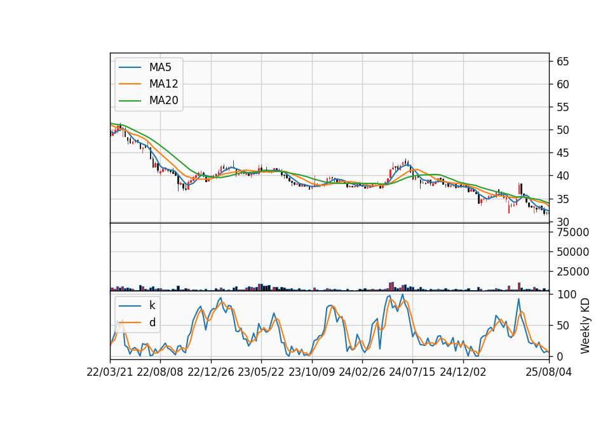
Task: Click the k legend label in KD panel
Action: coord(152,305)
